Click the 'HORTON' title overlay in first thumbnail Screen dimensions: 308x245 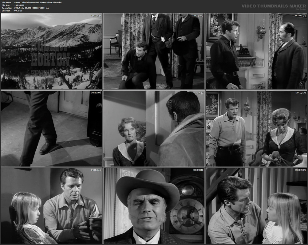tap(50, 59)
